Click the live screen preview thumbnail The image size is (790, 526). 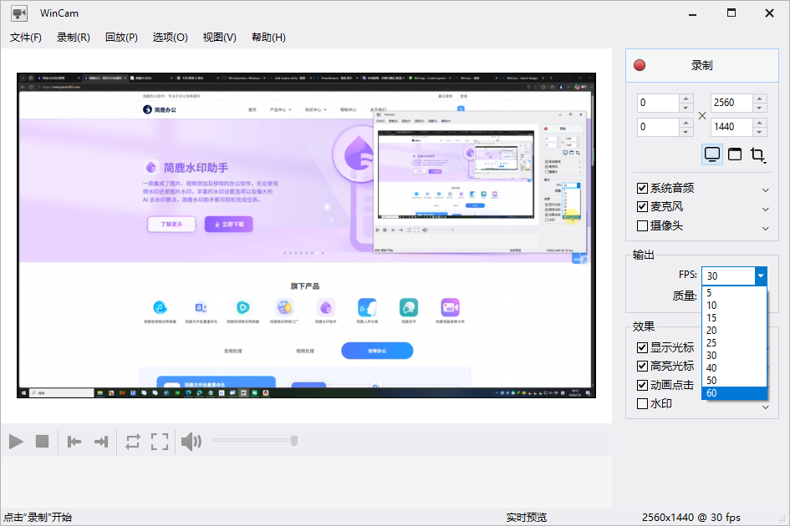click(x=306, y=235)
